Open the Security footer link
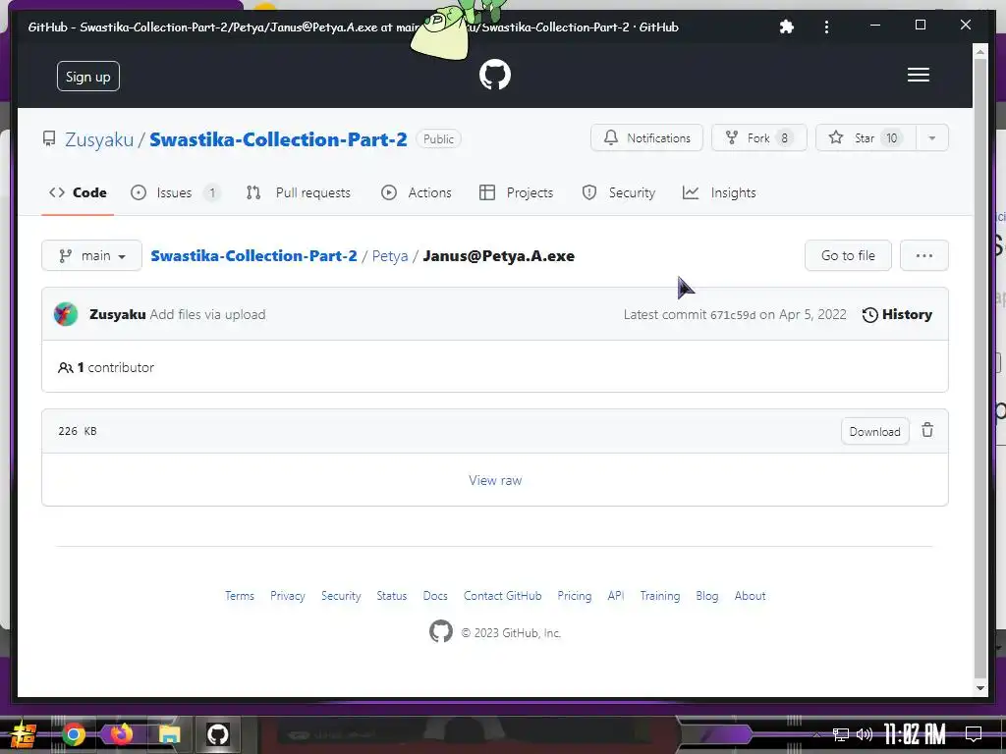1006x754 pixels. click(x=341, y=596)
